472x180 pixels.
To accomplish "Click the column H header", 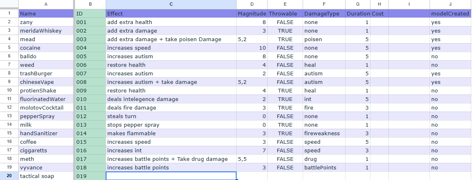I will pos(379,4).
